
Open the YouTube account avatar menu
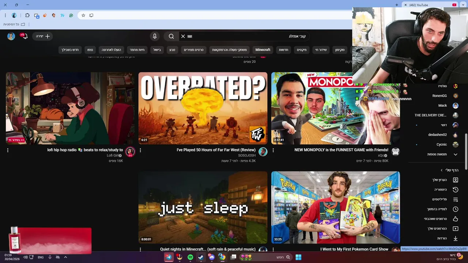[11, 36]
